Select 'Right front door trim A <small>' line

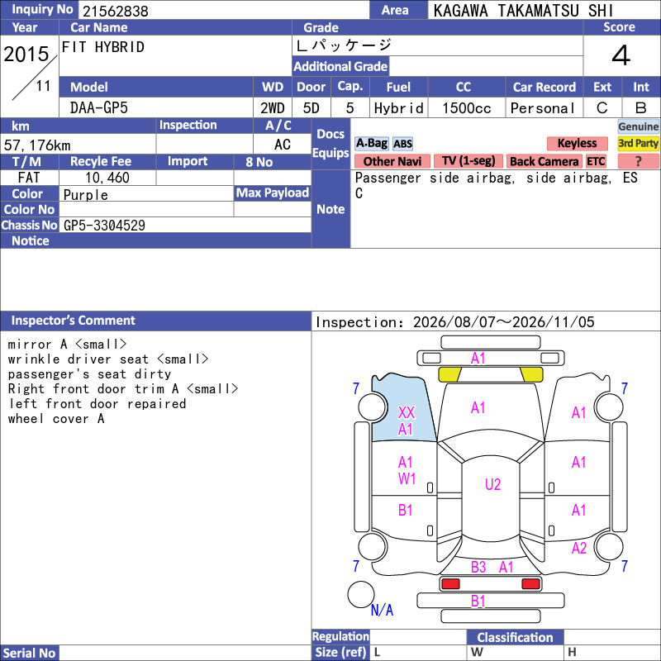click(122, 388)
